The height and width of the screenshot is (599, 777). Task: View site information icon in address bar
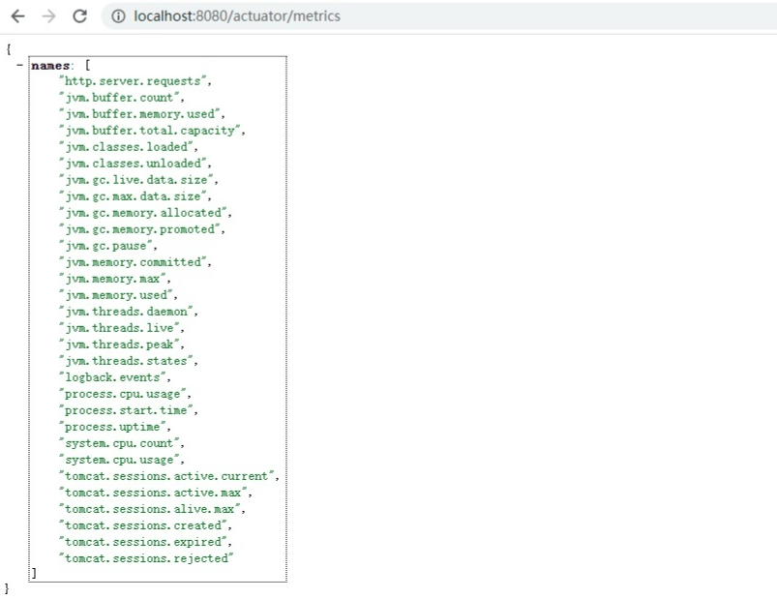coord(118,16)
